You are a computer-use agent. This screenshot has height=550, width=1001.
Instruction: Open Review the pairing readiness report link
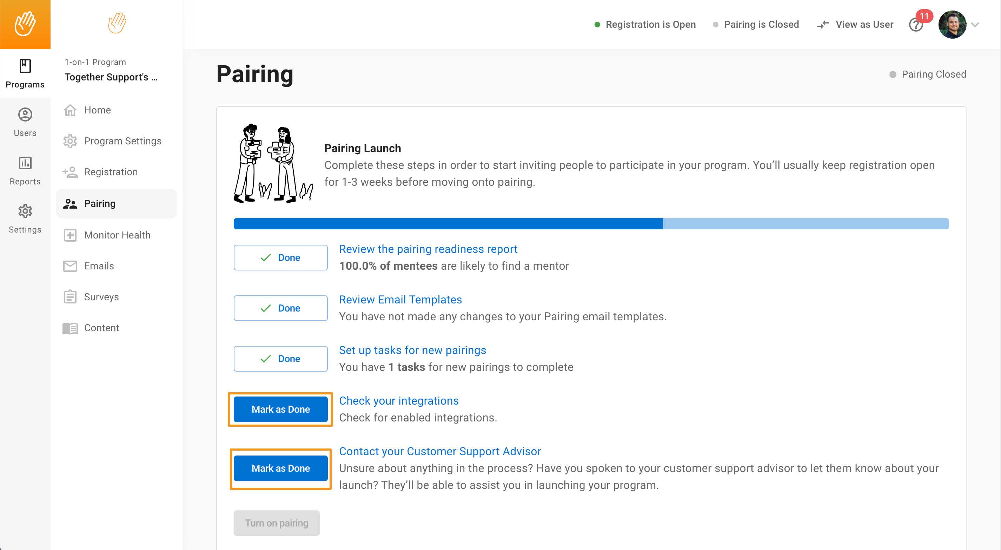pyautogui.click(x=428, y=249)
